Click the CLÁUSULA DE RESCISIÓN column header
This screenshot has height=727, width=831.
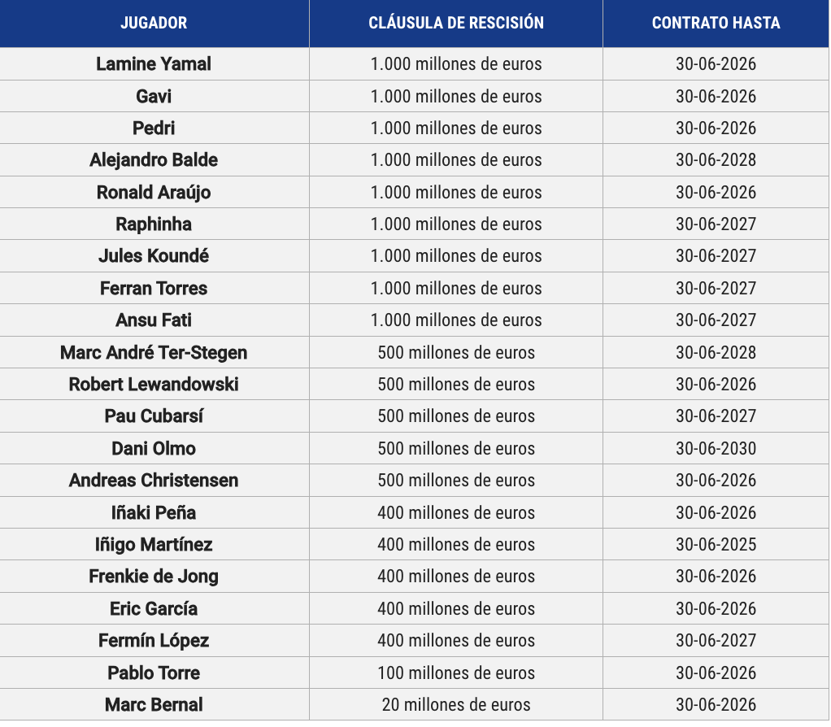[456, 23]
